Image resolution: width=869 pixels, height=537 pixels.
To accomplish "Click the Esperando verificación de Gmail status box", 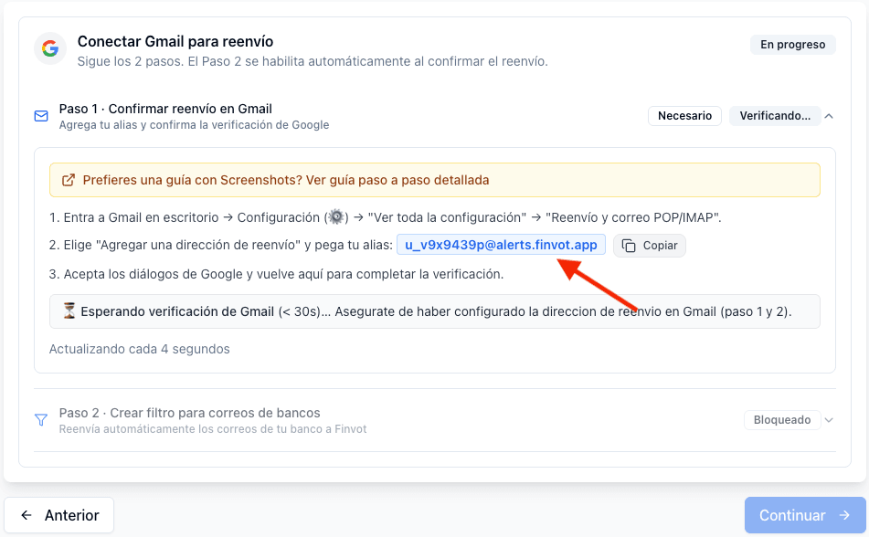I will pyautogui.click(x=435, y=311).
